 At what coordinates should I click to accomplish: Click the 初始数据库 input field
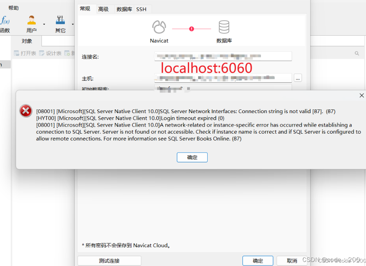click(x=223, y=87)
